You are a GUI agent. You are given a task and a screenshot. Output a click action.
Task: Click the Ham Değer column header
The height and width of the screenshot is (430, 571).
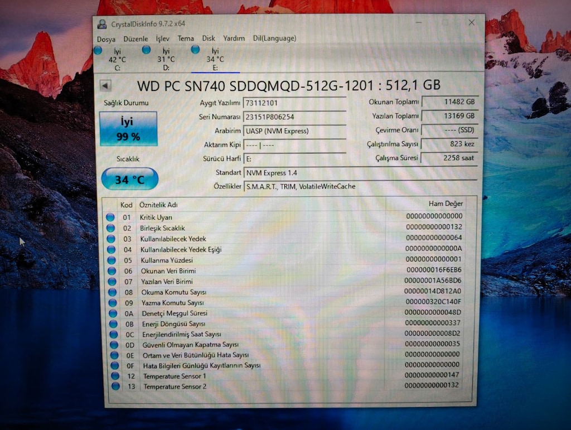[446, 204]
